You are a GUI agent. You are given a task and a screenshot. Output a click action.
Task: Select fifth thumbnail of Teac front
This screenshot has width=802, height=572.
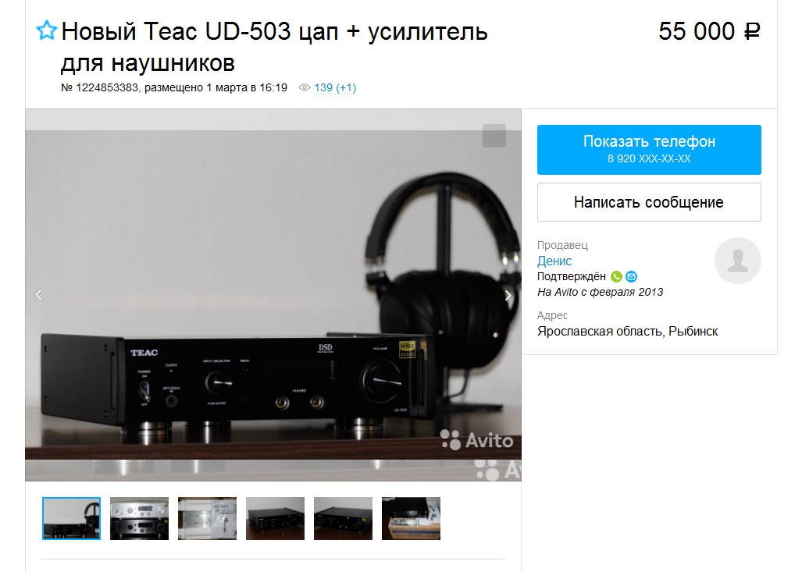coord(343,518)
